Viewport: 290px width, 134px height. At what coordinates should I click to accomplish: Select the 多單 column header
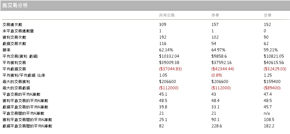[x=215, y=15]
